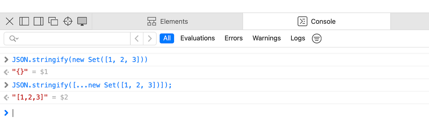Go to the next search result arrow
The image size is (429, 120).
coord(150,39)
